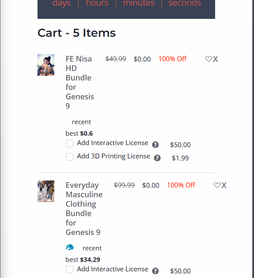Click Everyday Masculine bundle thumbnail image

coord(46,191)
